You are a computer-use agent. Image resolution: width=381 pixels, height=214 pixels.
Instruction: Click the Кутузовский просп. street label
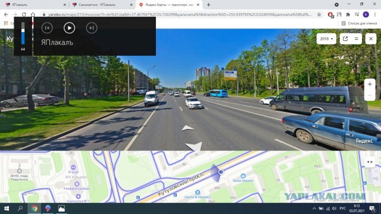(181, 184)
